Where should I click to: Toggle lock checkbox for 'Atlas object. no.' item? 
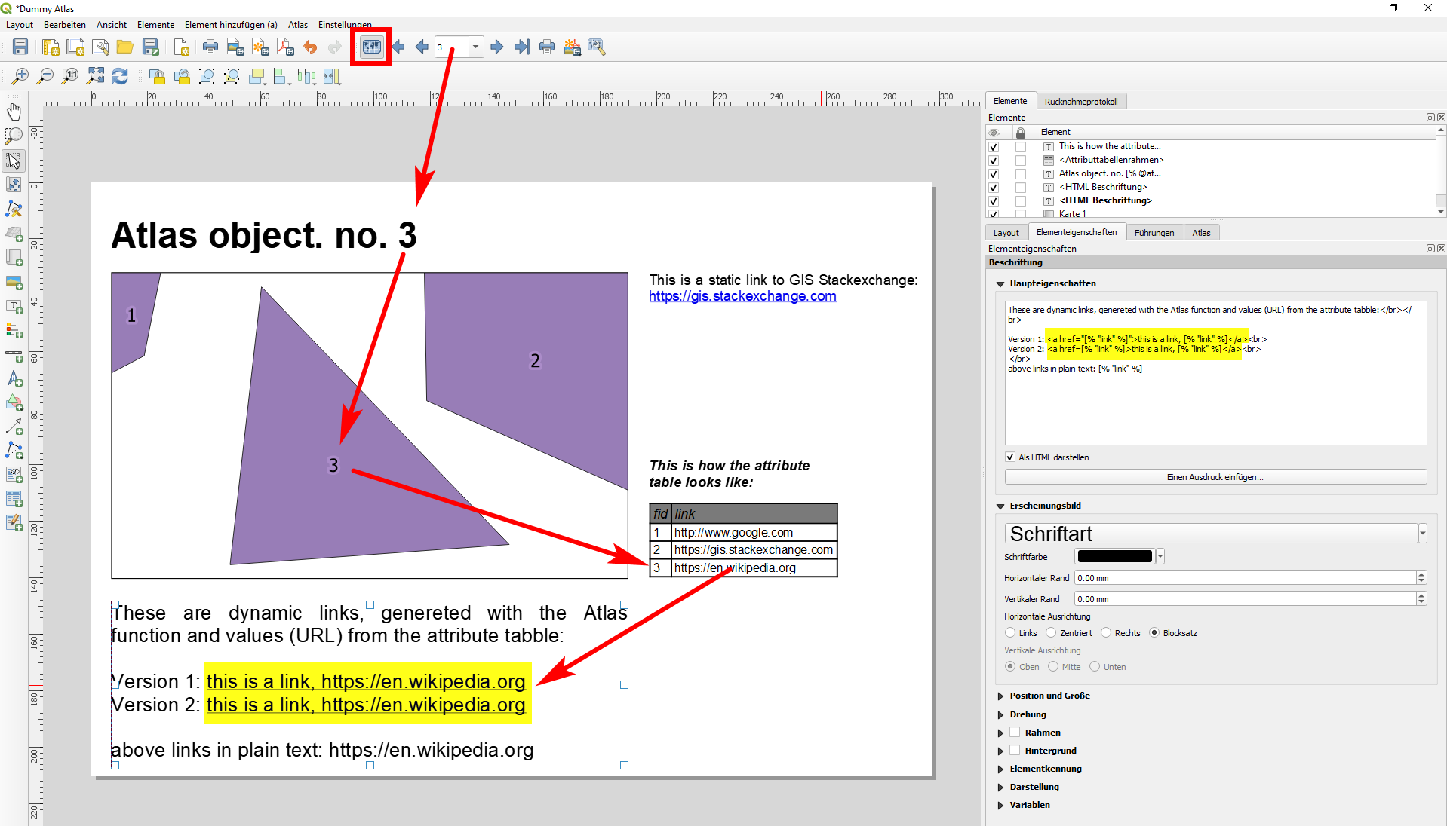click(1021, 174)
